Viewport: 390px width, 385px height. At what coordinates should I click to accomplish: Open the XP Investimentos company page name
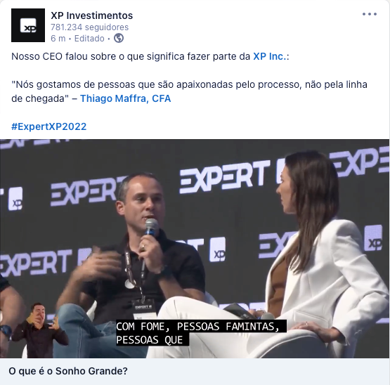[92, 15]
